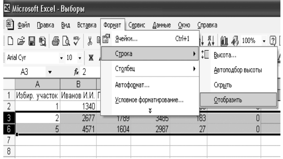Viewport: 283px width, 159px height.
Task: Open the font size 10 dropdown
Action: pyautogui.click(x=79, y=58)
